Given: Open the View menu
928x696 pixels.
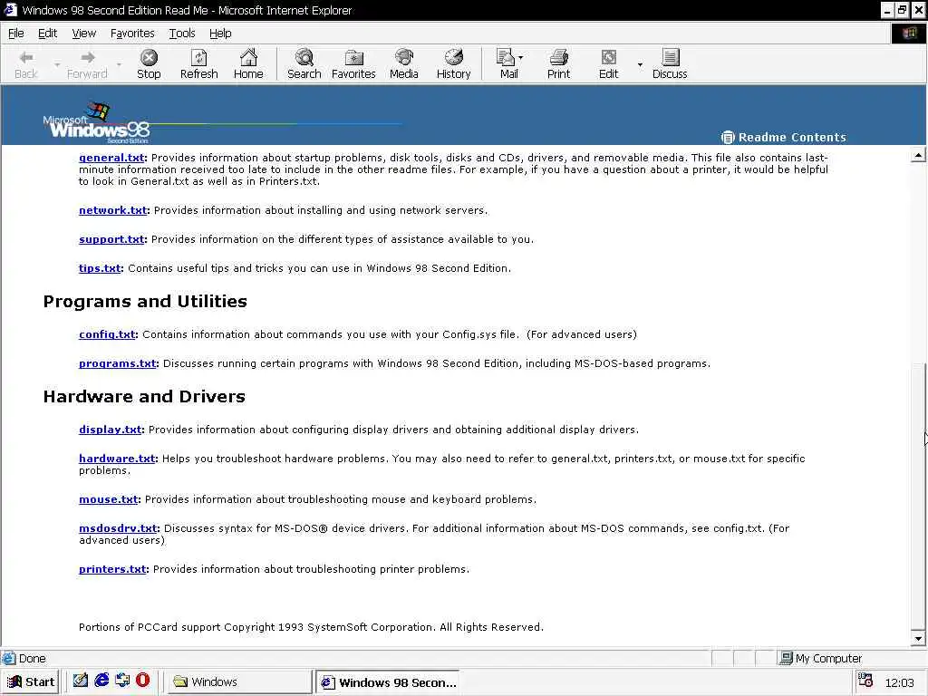Looking at the screenshot, I should (84, 34).
